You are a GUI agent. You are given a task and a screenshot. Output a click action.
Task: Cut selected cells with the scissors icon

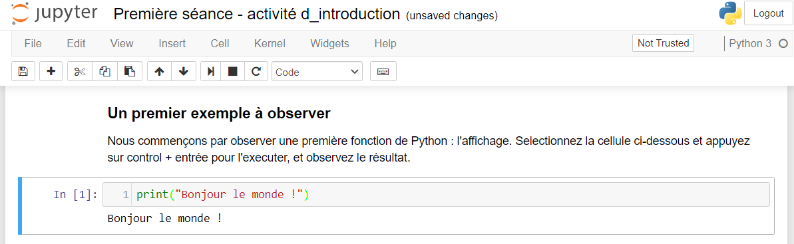tap(79, 71)
